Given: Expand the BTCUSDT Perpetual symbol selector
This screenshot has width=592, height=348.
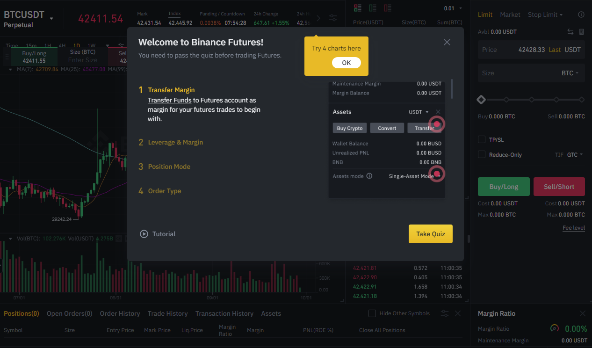Looking at the screenshot, I should click(x=51, y=19).
